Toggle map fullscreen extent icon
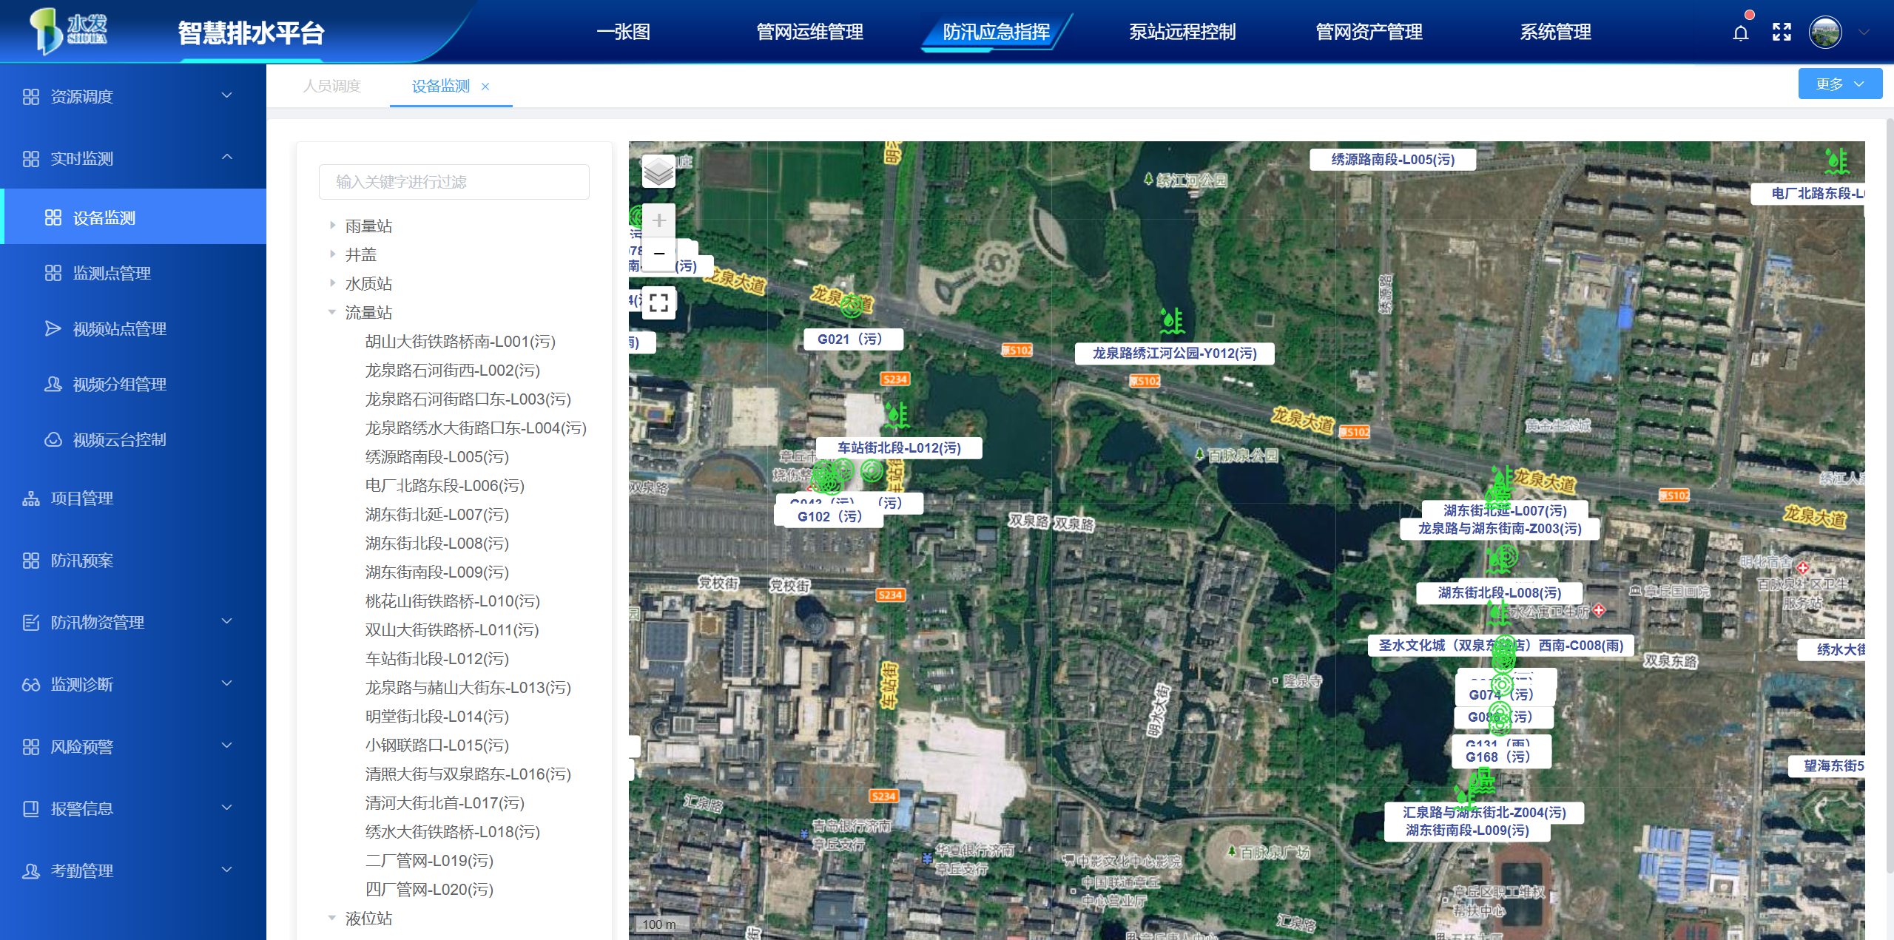The width and height of the screenshot is (1894, 940). click(658, 302)
